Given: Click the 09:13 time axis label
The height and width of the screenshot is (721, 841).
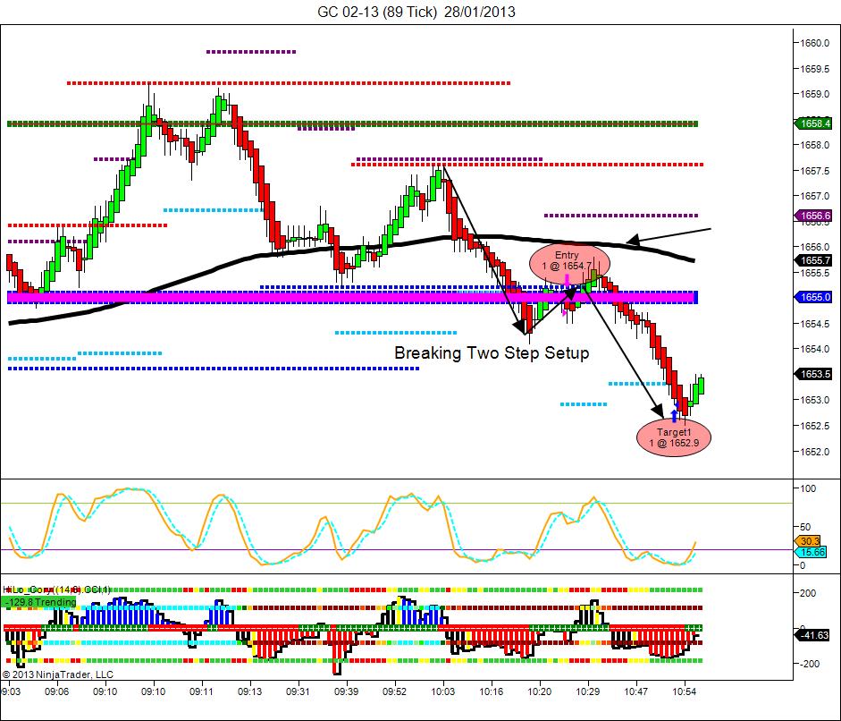Looking at the screenshot, I should click(x=250, y=691).
